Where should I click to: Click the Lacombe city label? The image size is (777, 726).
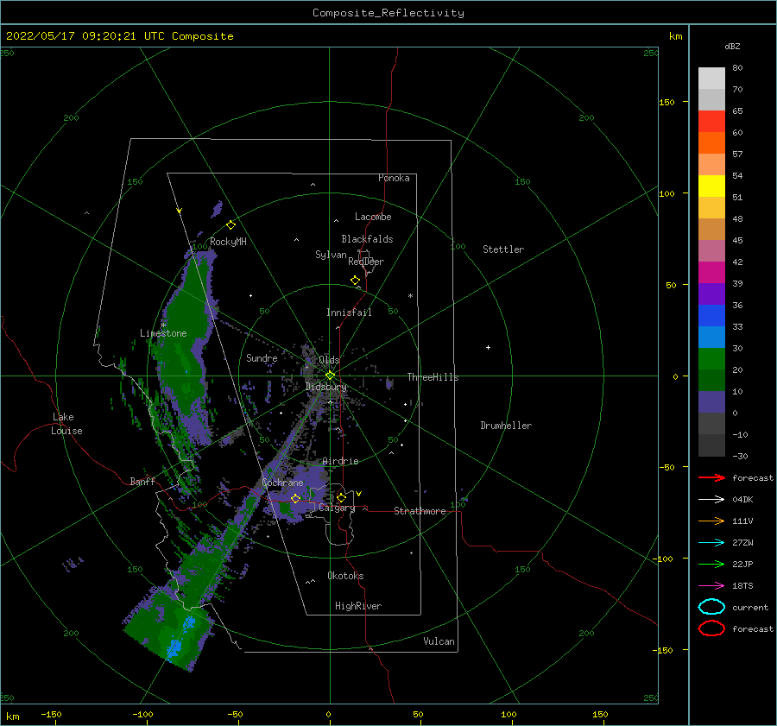373,217
